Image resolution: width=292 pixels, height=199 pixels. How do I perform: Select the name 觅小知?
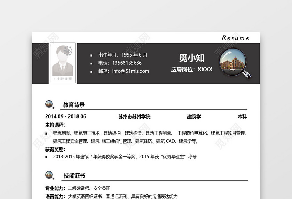coord(192,58)
